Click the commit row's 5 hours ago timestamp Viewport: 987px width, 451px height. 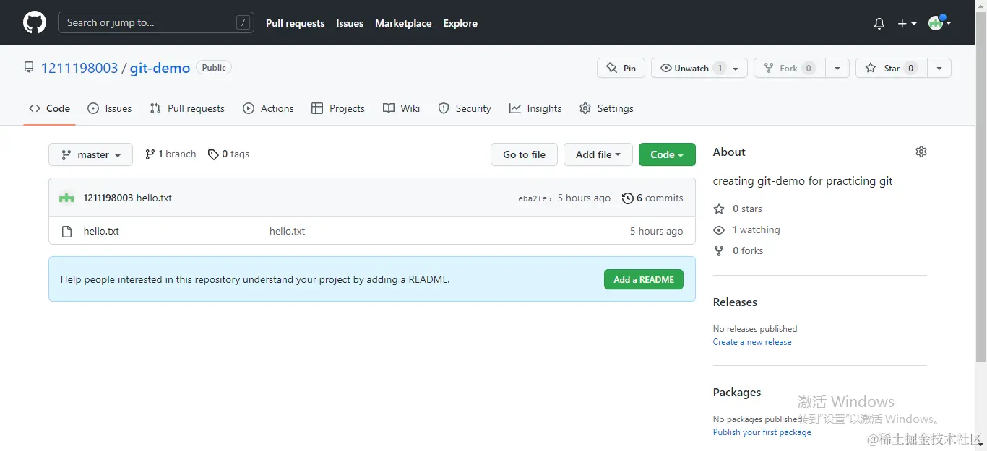584,198
